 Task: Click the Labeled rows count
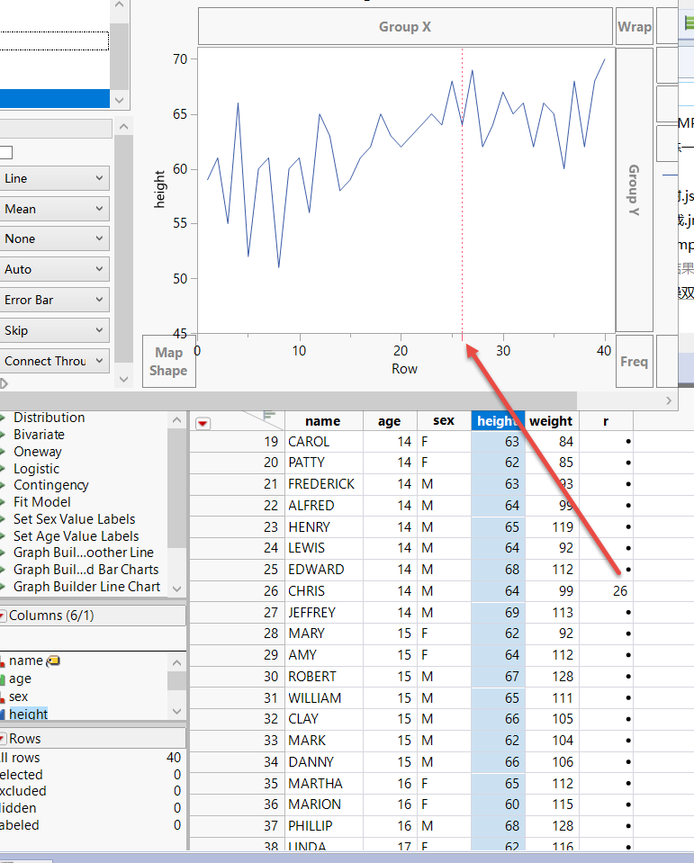tap(177, 825)
